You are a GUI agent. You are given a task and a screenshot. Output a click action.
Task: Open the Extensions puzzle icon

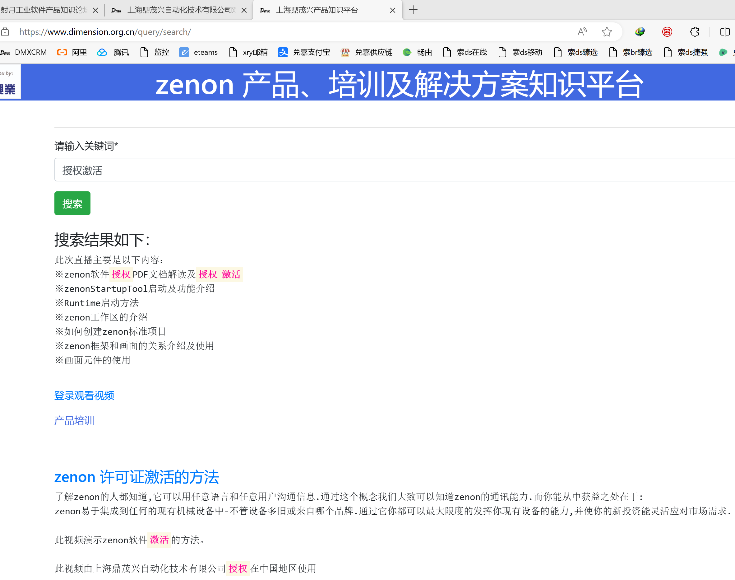coord(695,32)
